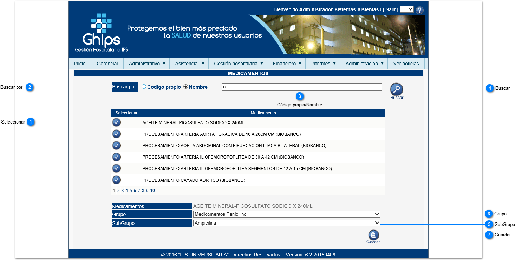Open the Gestión hospitalaria menu
This screenshot has width=515, height=260.
(238, 64)
